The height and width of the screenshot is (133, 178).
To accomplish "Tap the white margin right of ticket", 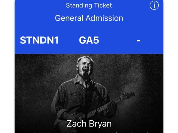I will click(x=171, y=66).
